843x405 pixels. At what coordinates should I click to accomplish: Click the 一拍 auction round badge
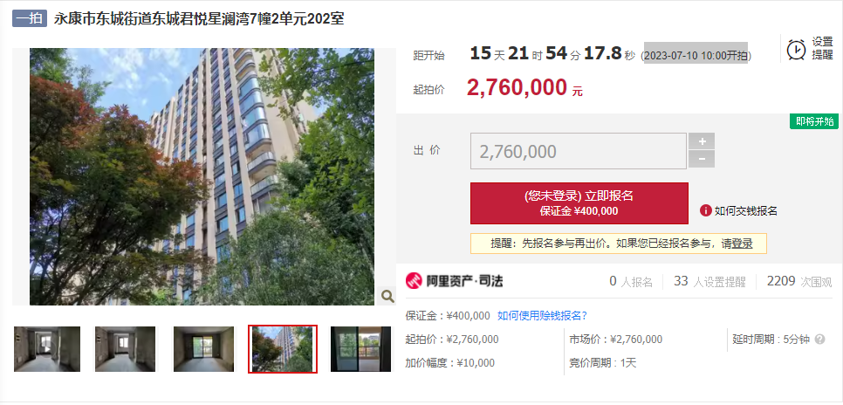(30, 18)
